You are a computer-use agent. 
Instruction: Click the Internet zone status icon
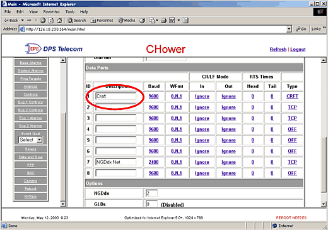click(274, 226)
